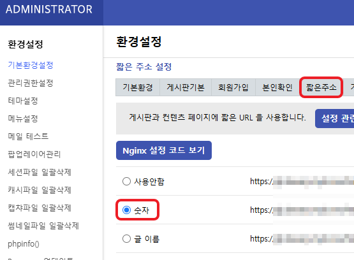Switch to the 게시판기본 tab

point(186,87)
